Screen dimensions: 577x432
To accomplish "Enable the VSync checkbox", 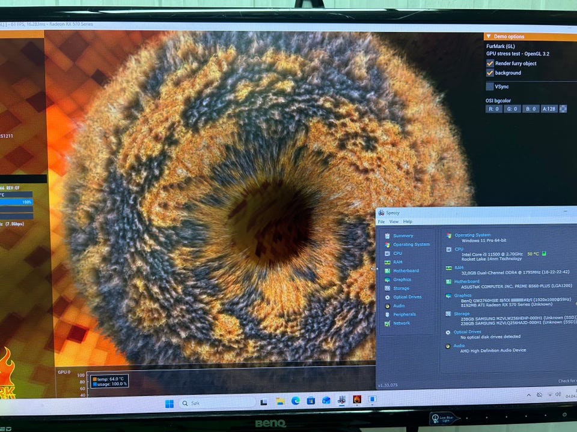I will coord(490,86).
